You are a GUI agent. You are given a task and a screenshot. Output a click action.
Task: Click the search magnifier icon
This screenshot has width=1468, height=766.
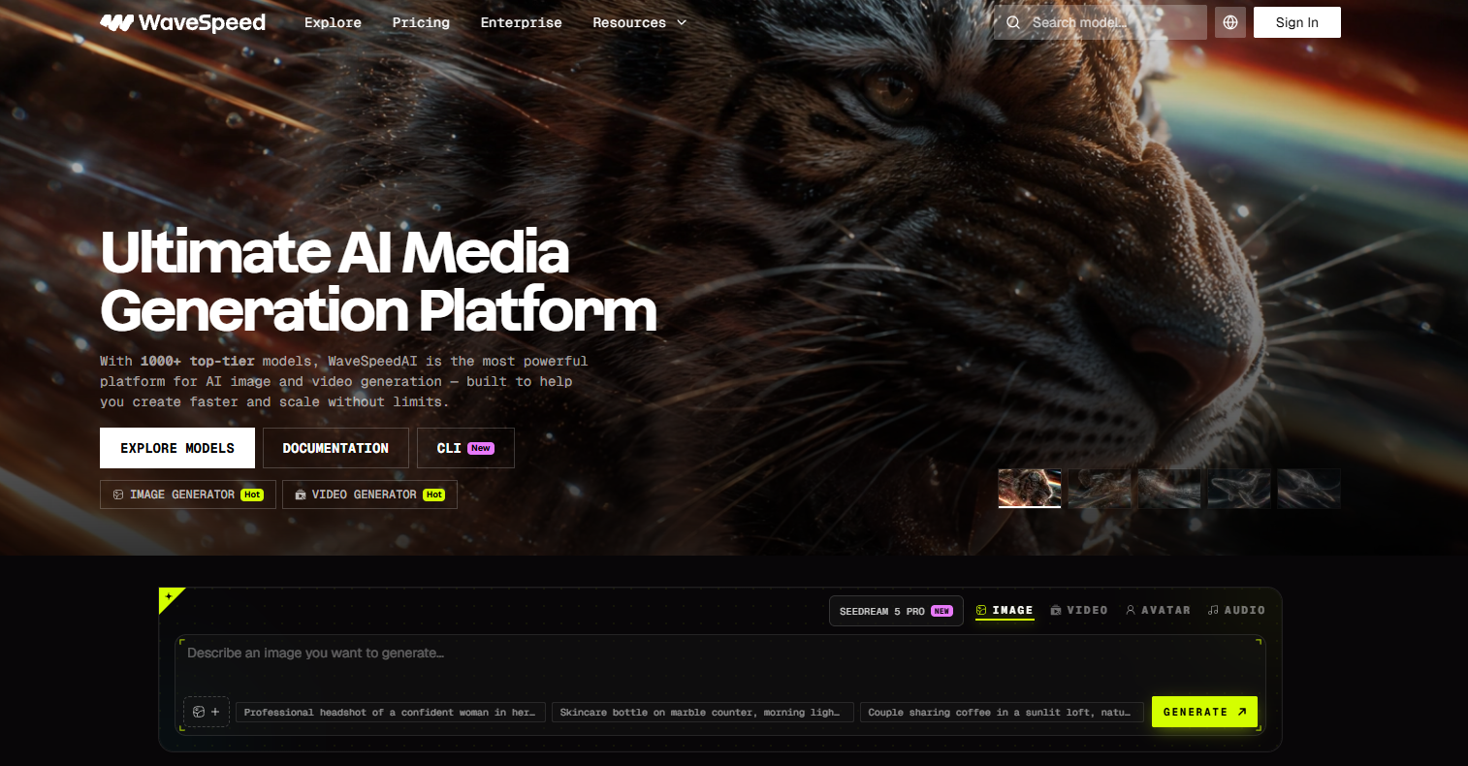(1013, 22)
